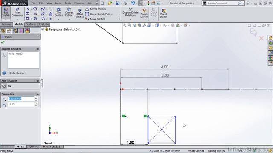
Task: Exit the sketch using Exit Sketch
Action: click(x=6, y=12)
